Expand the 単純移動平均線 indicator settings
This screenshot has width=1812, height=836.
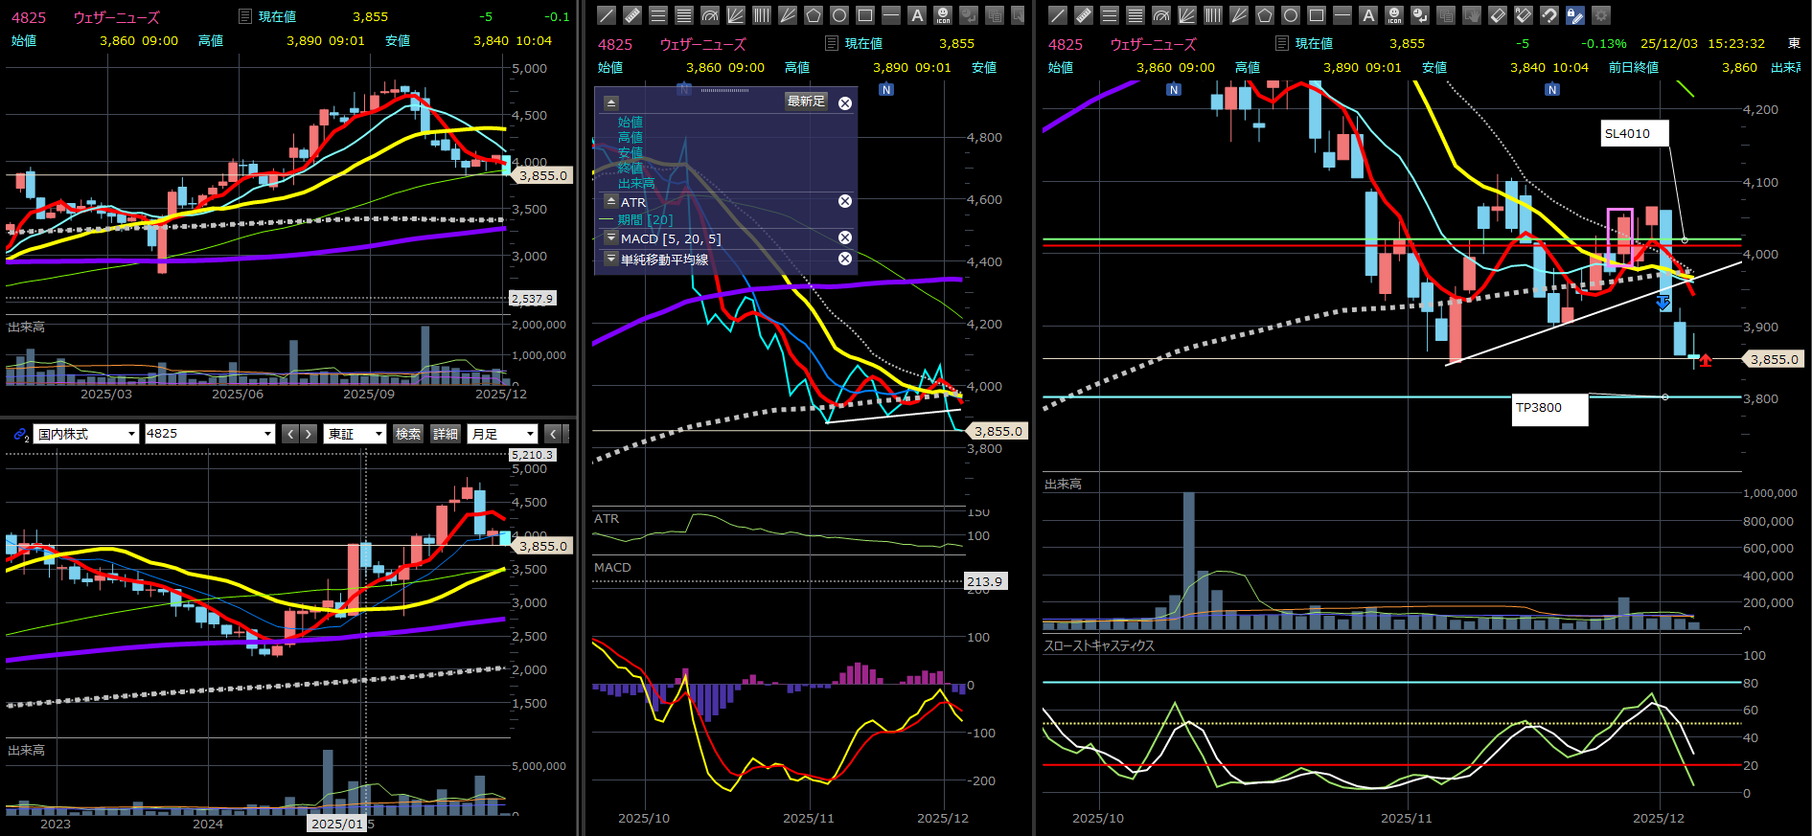(x=611, y=260)
